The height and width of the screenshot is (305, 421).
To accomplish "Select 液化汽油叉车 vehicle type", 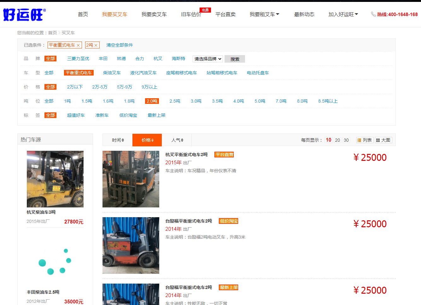I will pos(143,73).
